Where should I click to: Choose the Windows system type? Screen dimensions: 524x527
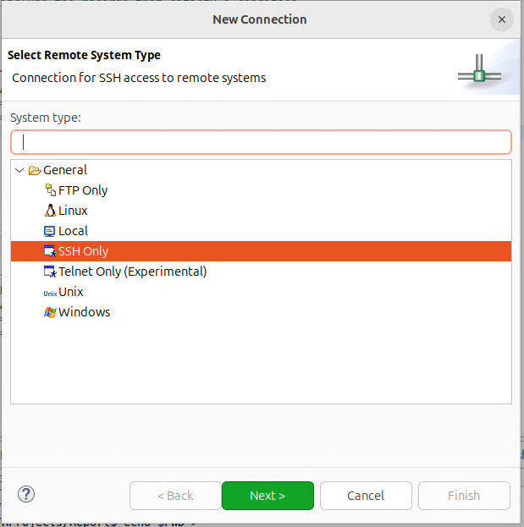(84, 312)
